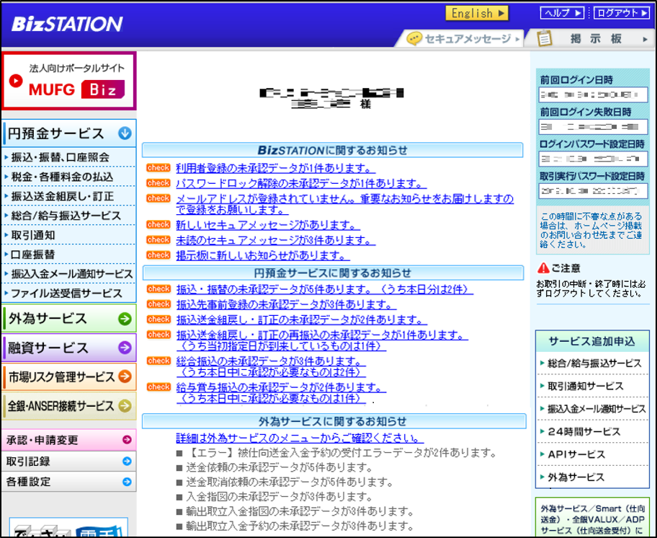Open link 利用者登録の未承認データが1件あります
Viewport: 657px width, 538px height.
(275, 168)
